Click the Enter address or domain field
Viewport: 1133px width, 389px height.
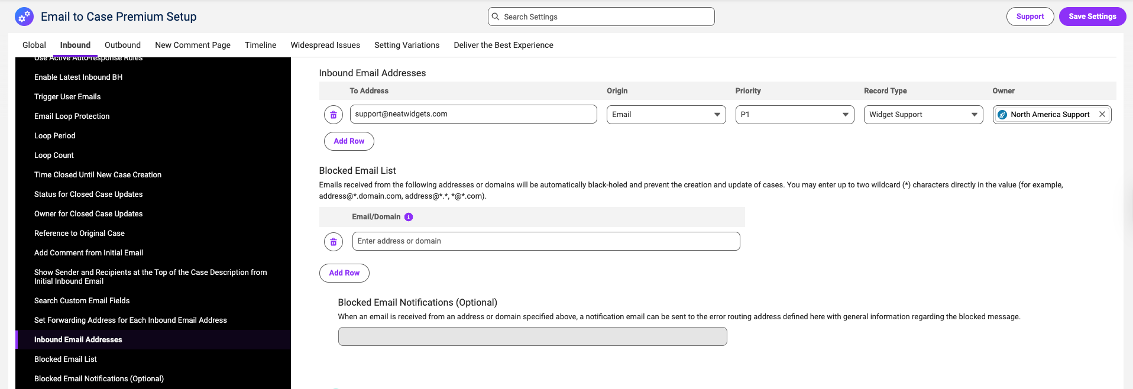point(546,241)
